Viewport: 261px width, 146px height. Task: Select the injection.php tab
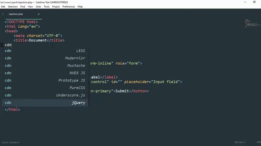[x=23, y=14]
